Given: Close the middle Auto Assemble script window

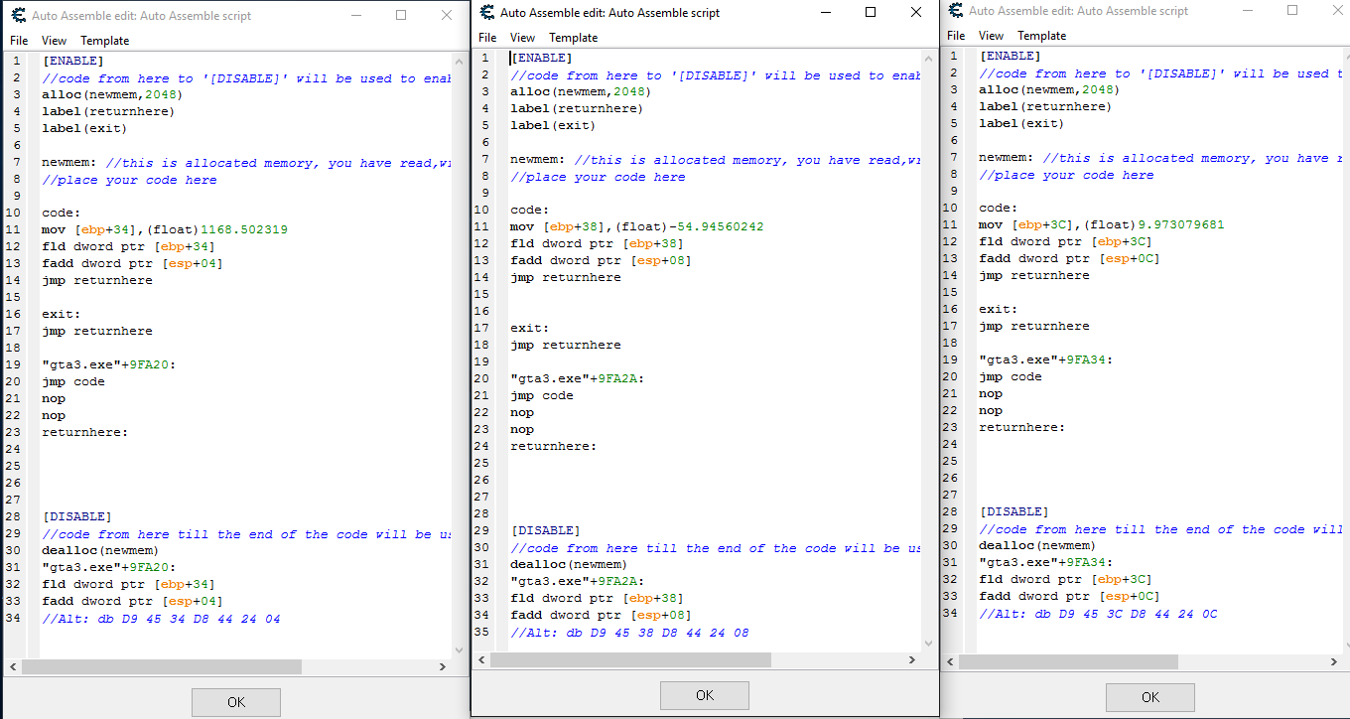Looking at the screenshot, I should coord(915,12).
